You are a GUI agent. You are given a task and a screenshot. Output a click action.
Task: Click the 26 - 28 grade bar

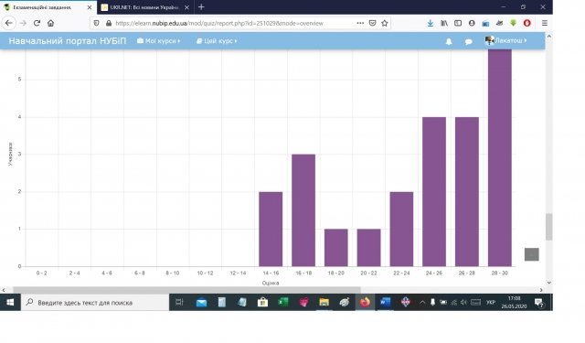click(x=467, y=192)
